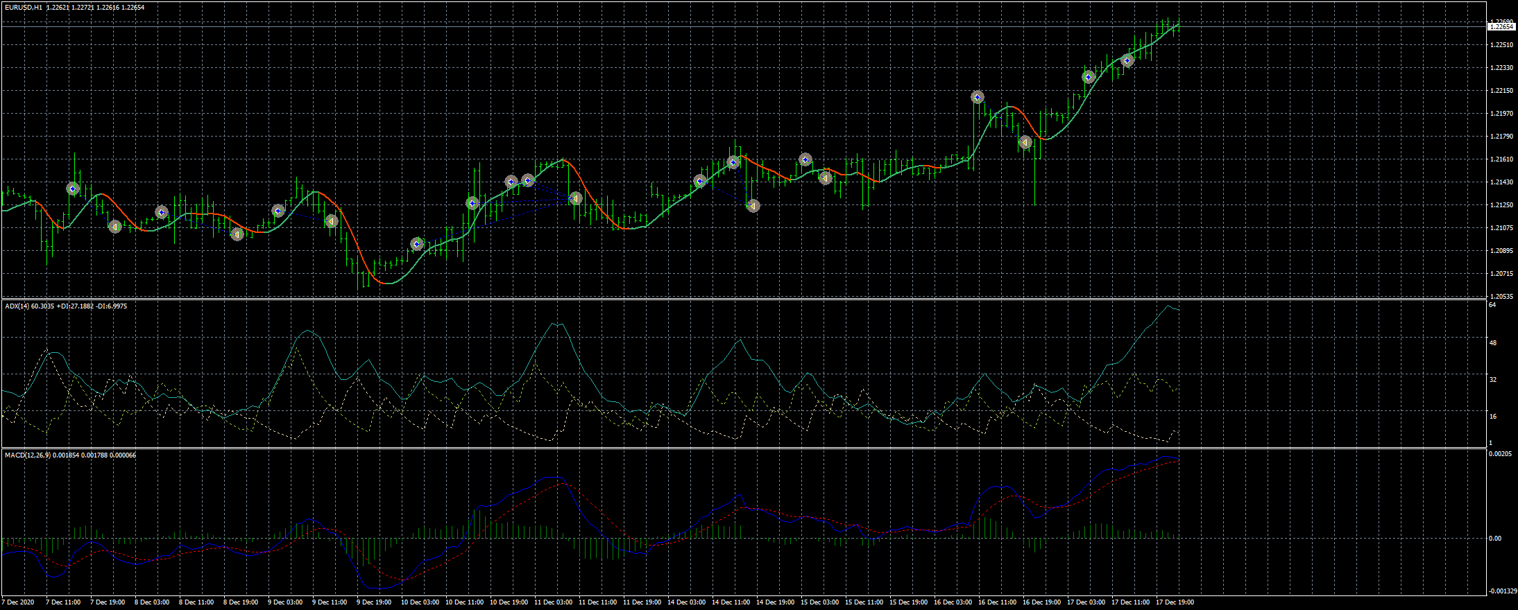Click the 15 Dec 11:00 time axis label
The height and width of the screenshot is (610, 1518).
864,602
